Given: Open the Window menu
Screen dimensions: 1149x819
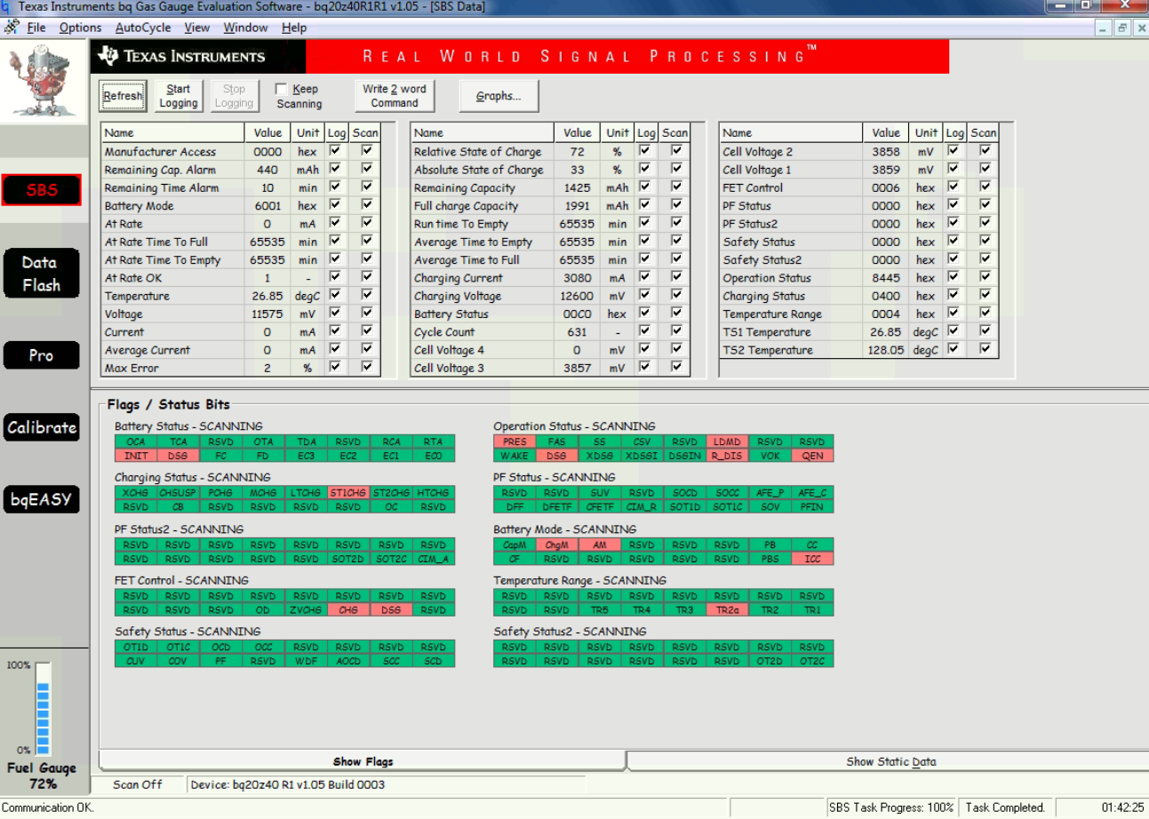Looking at the screenshot, I should (245, 28).
